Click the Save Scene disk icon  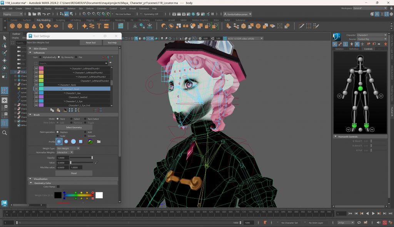tap(39, 14)
